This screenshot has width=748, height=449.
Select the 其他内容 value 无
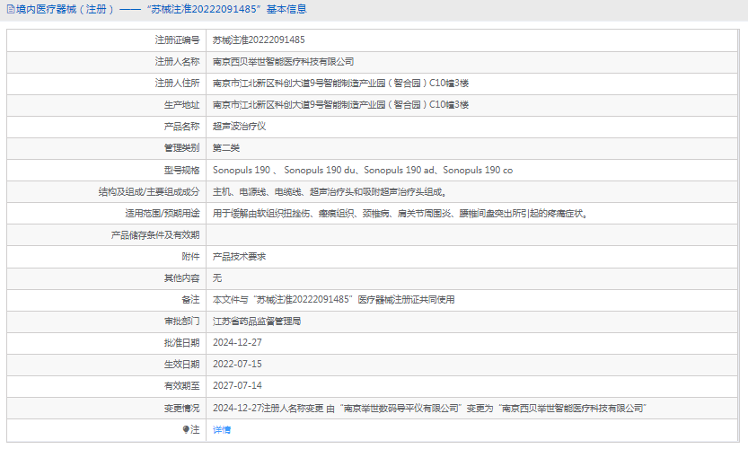(x=217, y=277)
